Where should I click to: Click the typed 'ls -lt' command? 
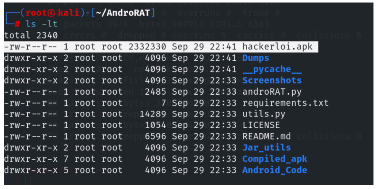[42, 24]
